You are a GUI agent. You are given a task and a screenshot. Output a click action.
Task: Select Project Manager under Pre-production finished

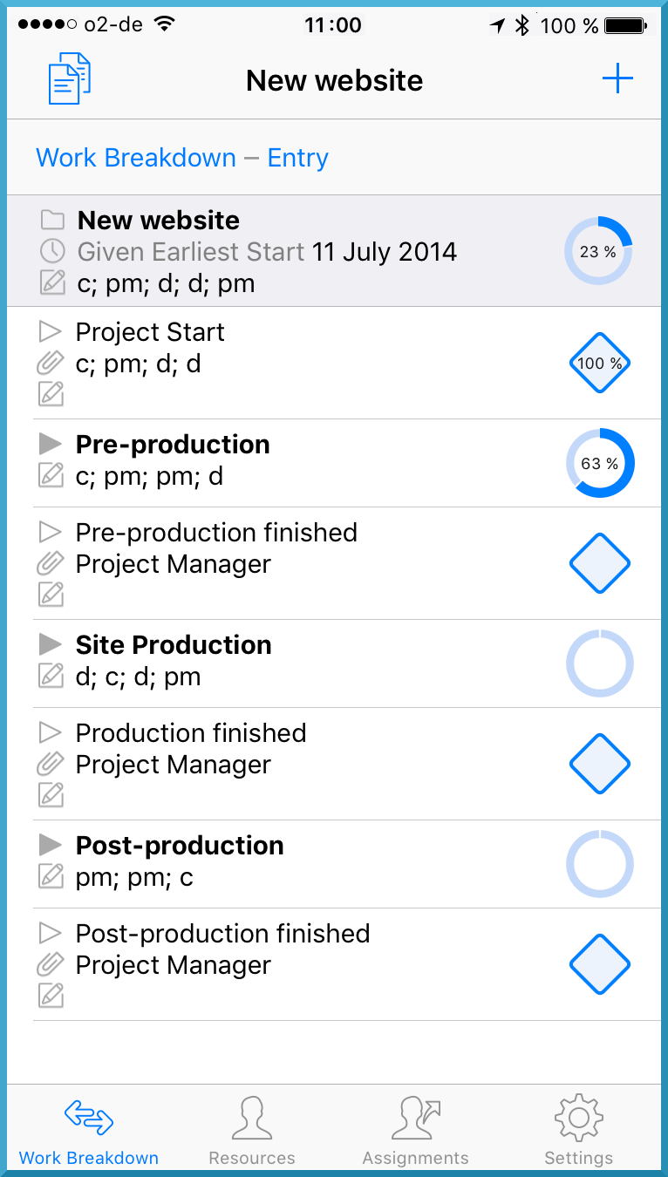(174, 564)
